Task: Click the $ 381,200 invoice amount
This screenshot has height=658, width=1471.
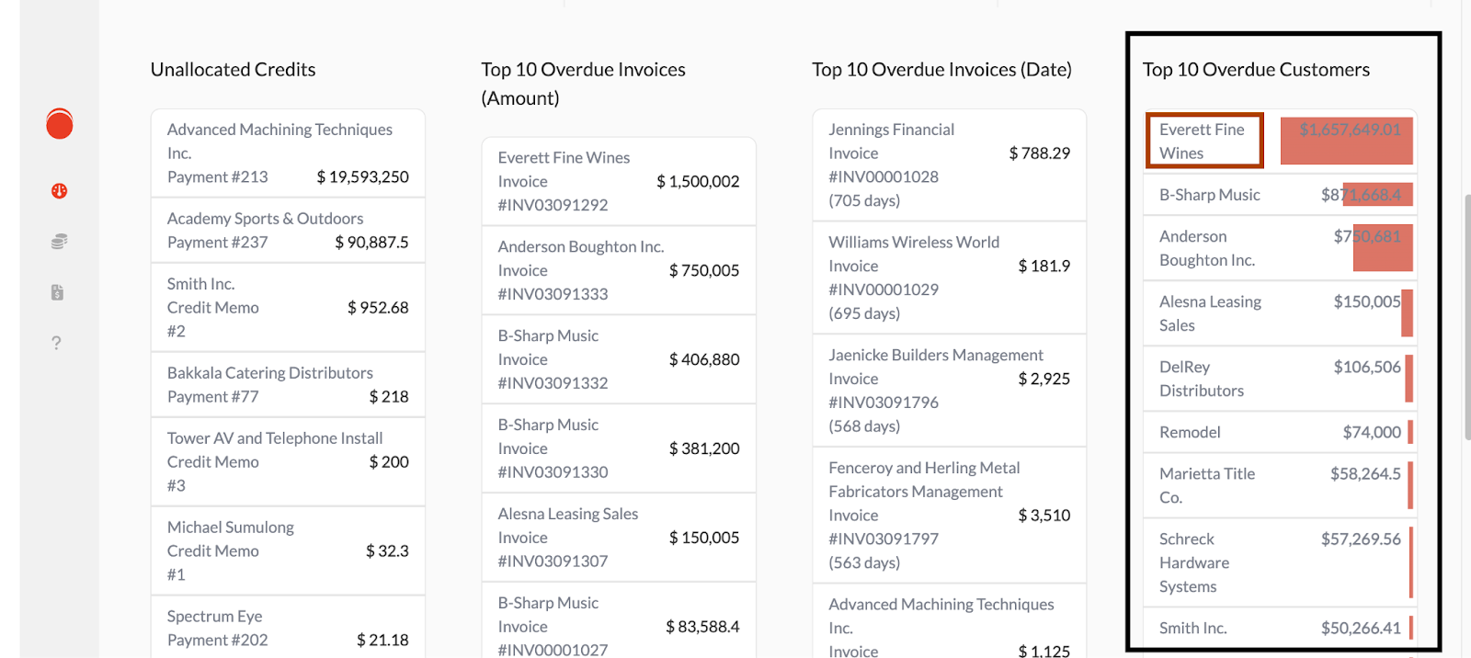Action: (704, 449)
